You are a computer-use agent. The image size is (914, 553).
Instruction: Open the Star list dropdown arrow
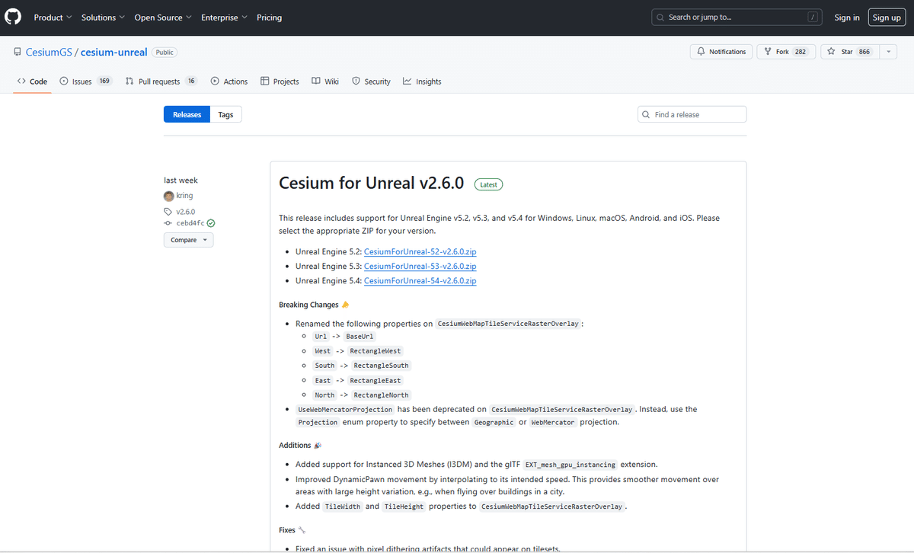click(x=888, y=51)
